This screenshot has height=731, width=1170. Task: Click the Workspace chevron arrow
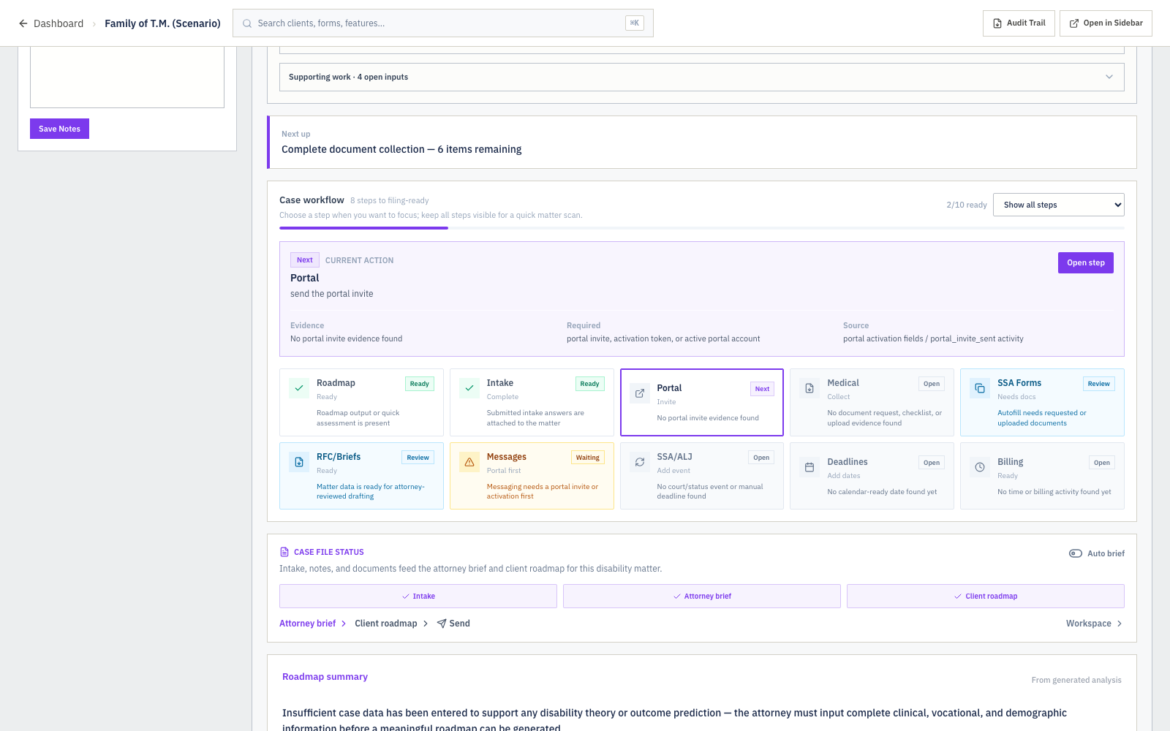click(x=1120, y=624)
